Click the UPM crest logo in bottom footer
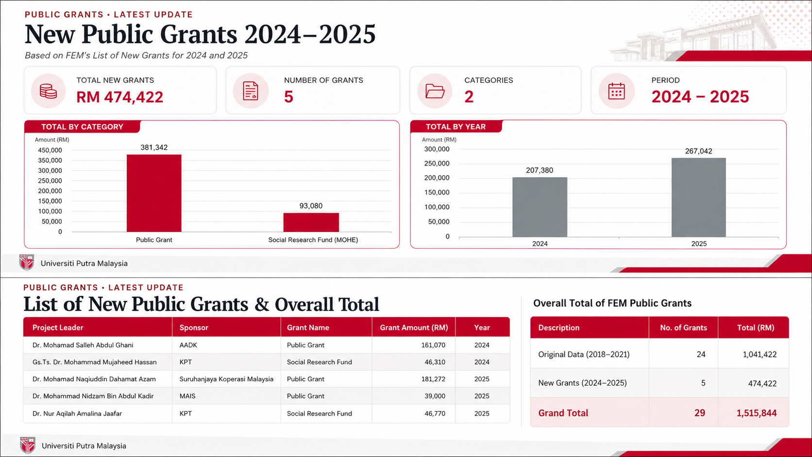This screenshot has width=812, height=457. coord(28,445)
